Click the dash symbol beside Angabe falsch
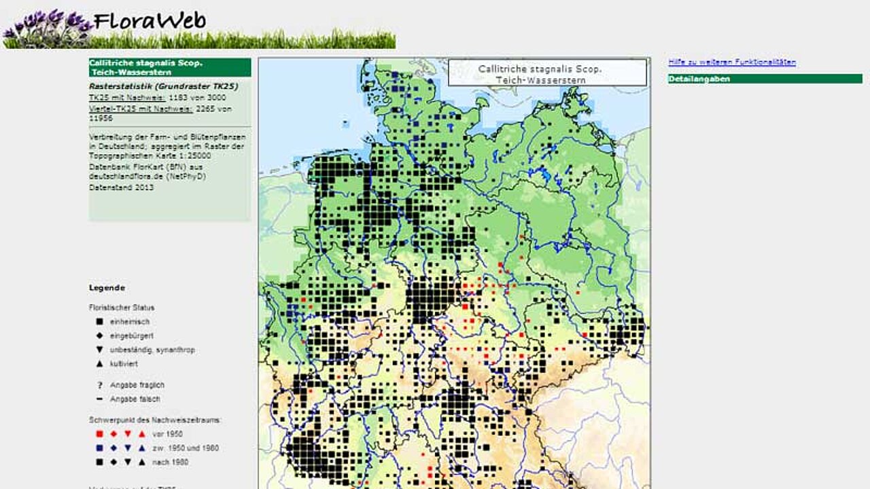The width and height of the screenshot is (870, 489). coord(99,399)
